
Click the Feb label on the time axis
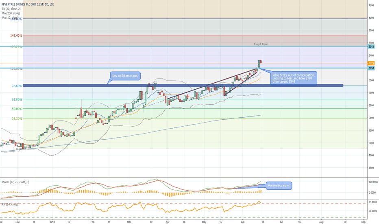pos(92,222)
